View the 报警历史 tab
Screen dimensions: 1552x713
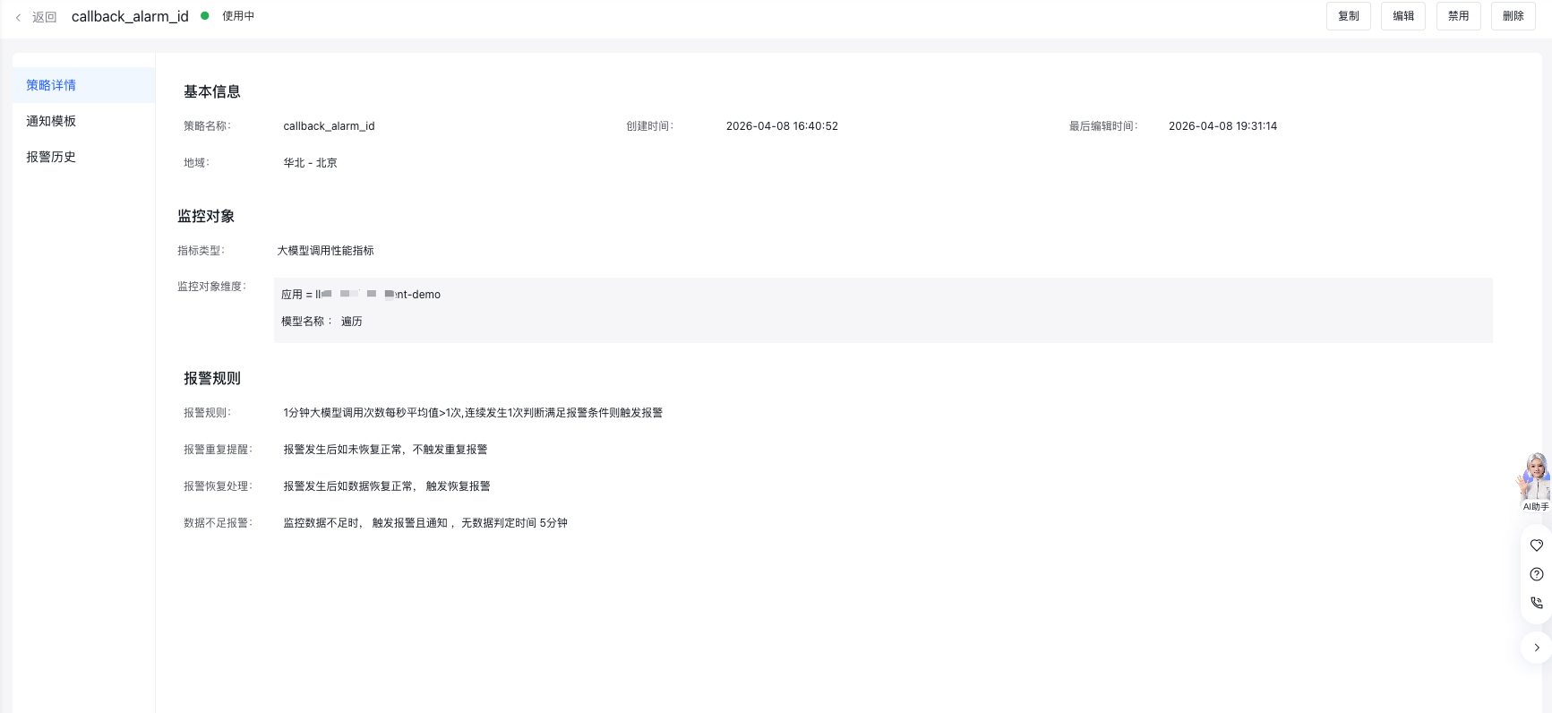(x=51, y=157)
